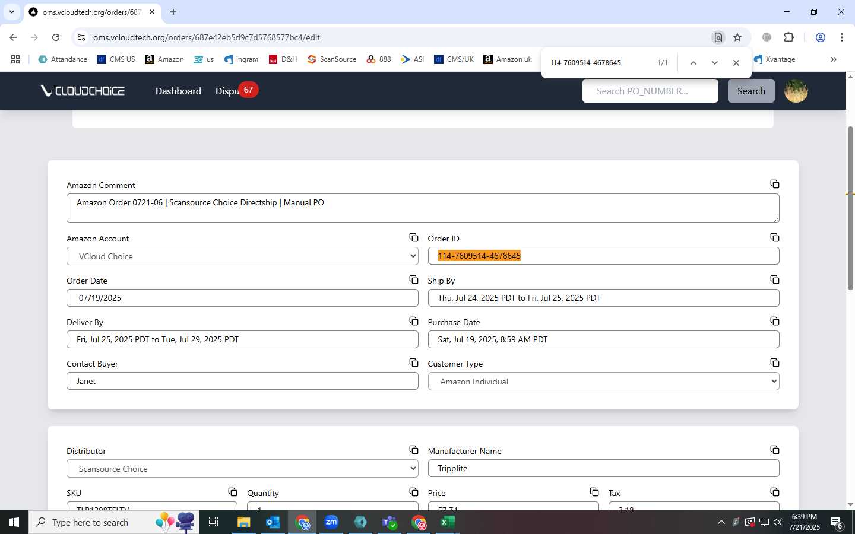855x534 pixels.
Task: Copy the Tax value
Action: [x=774, y=492]
